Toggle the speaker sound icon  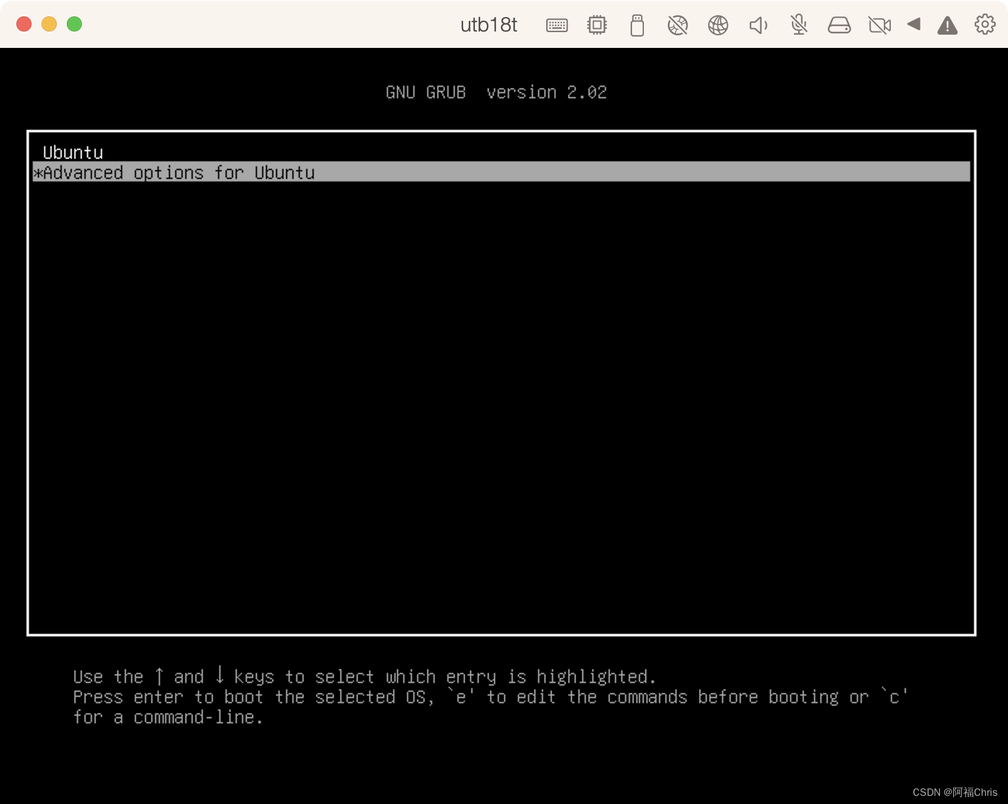click(x=759, y=25)
